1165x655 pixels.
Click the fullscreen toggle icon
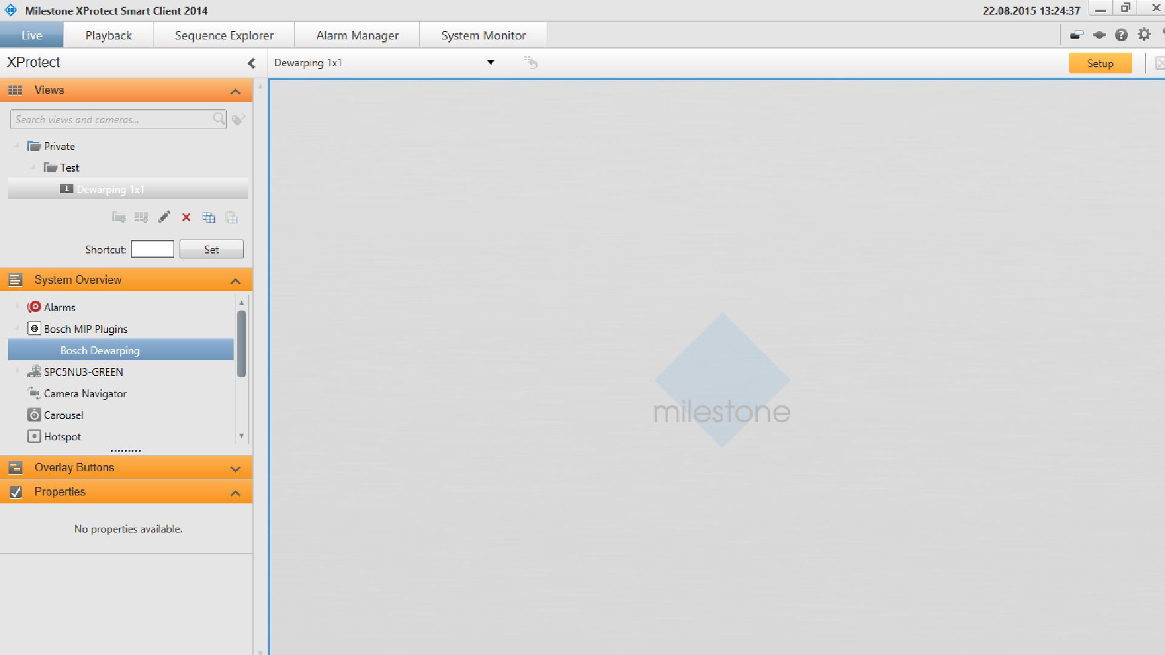tap(1159, 63)
